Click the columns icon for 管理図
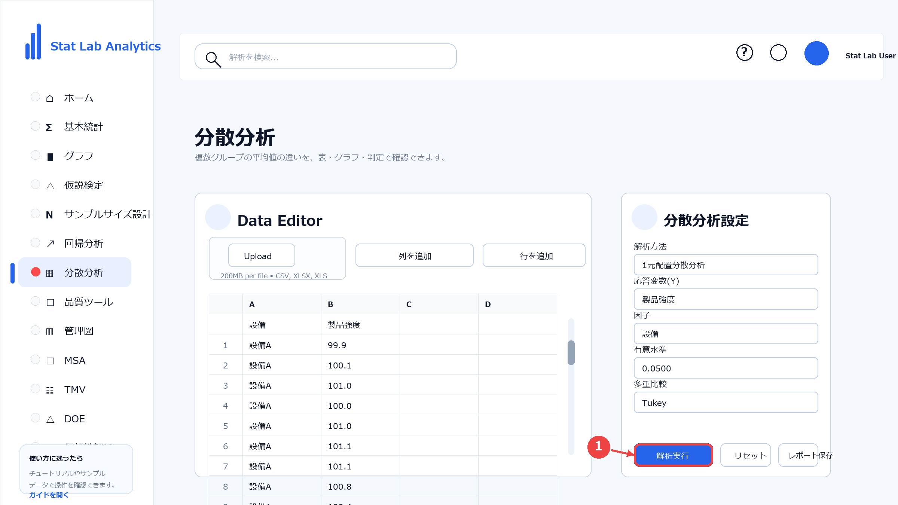898x505 pixels. tap(49, 332)
